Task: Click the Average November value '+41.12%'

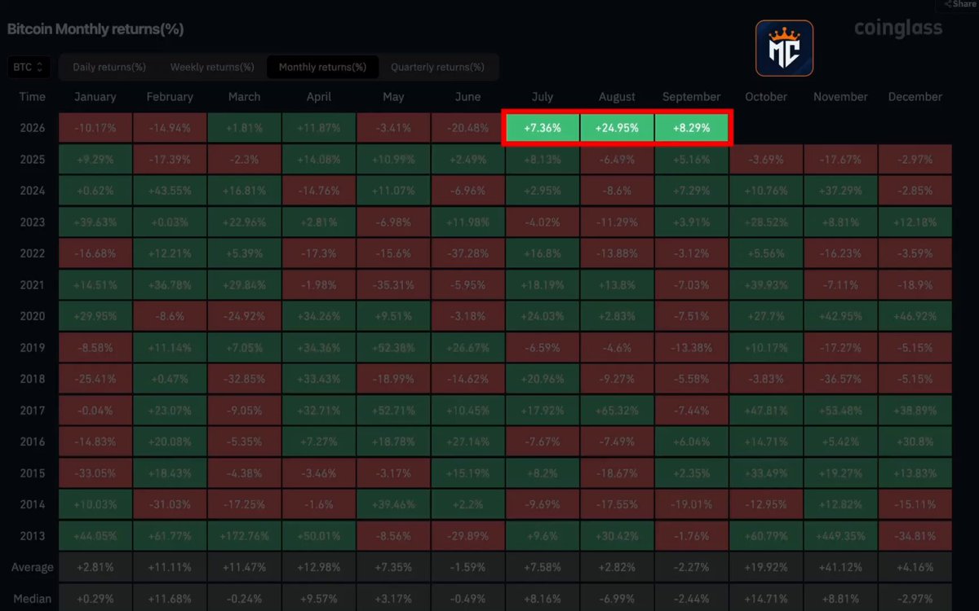Action: [x=841, y=567]
